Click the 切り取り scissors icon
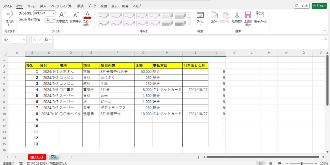Image resolution: width=330 pixels, height=165 pixels. (x=237, y=15)
